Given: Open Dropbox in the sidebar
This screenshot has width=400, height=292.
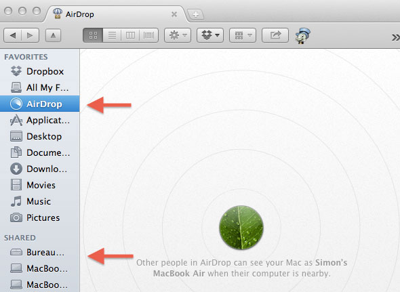Looking at the screenshot, I should pos(40,71).
